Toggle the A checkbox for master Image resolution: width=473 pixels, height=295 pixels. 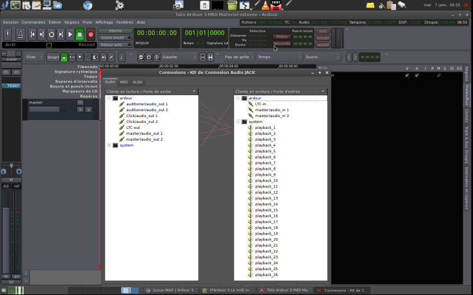click(416, 76)
